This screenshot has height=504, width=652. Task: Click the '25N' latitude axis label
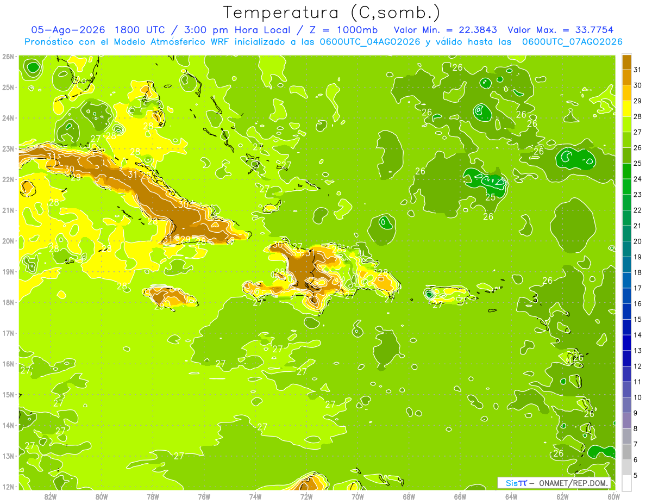tap(8, 87)
